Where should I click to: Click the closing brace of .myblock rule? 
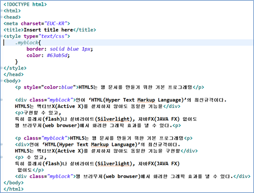coord(17,61)
